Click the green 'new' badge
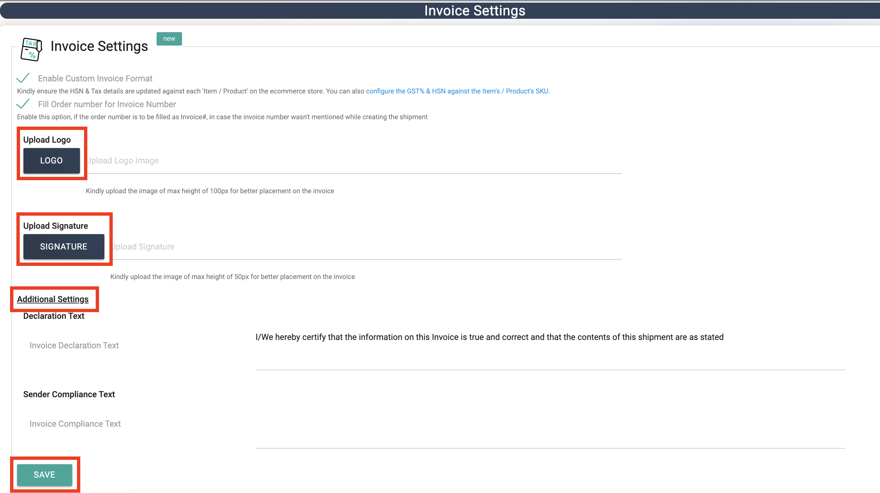This screenshot has height=493, width=880. (x=169, y=39)
